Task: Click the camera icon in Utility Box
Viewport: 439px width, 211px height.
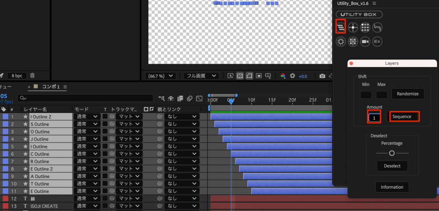Action: tap(365, 42)
